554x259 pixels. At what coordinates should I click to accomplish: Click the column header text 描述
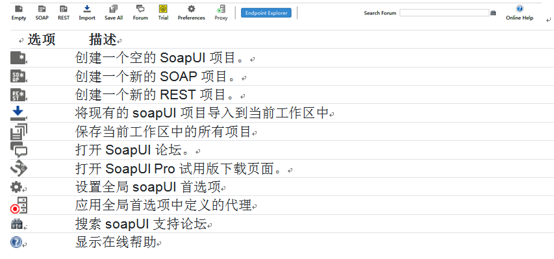[103, 40]
